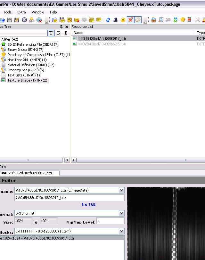Select Material Definition (TXMT) node
This screenshot has height=260, width=205.
31,65
